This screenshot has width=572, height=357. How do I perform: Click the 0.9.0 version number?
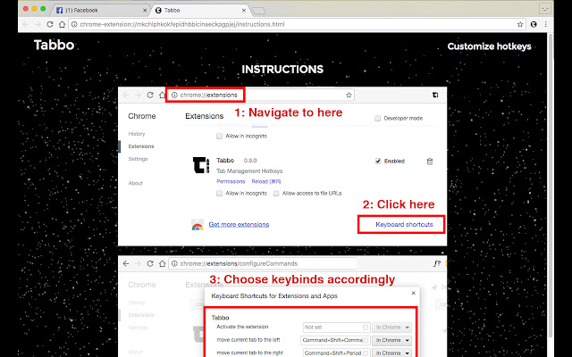click(250, 161)
